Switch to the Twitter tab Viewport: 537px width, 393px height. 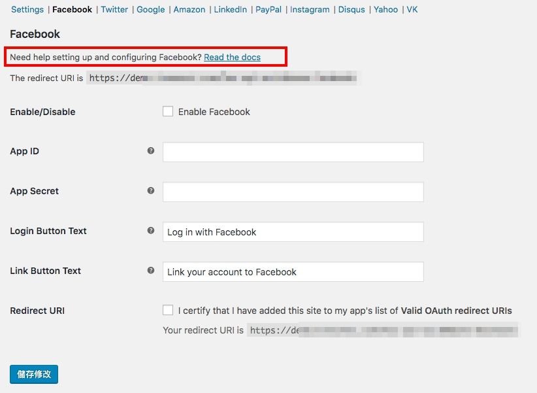point(114,10)
